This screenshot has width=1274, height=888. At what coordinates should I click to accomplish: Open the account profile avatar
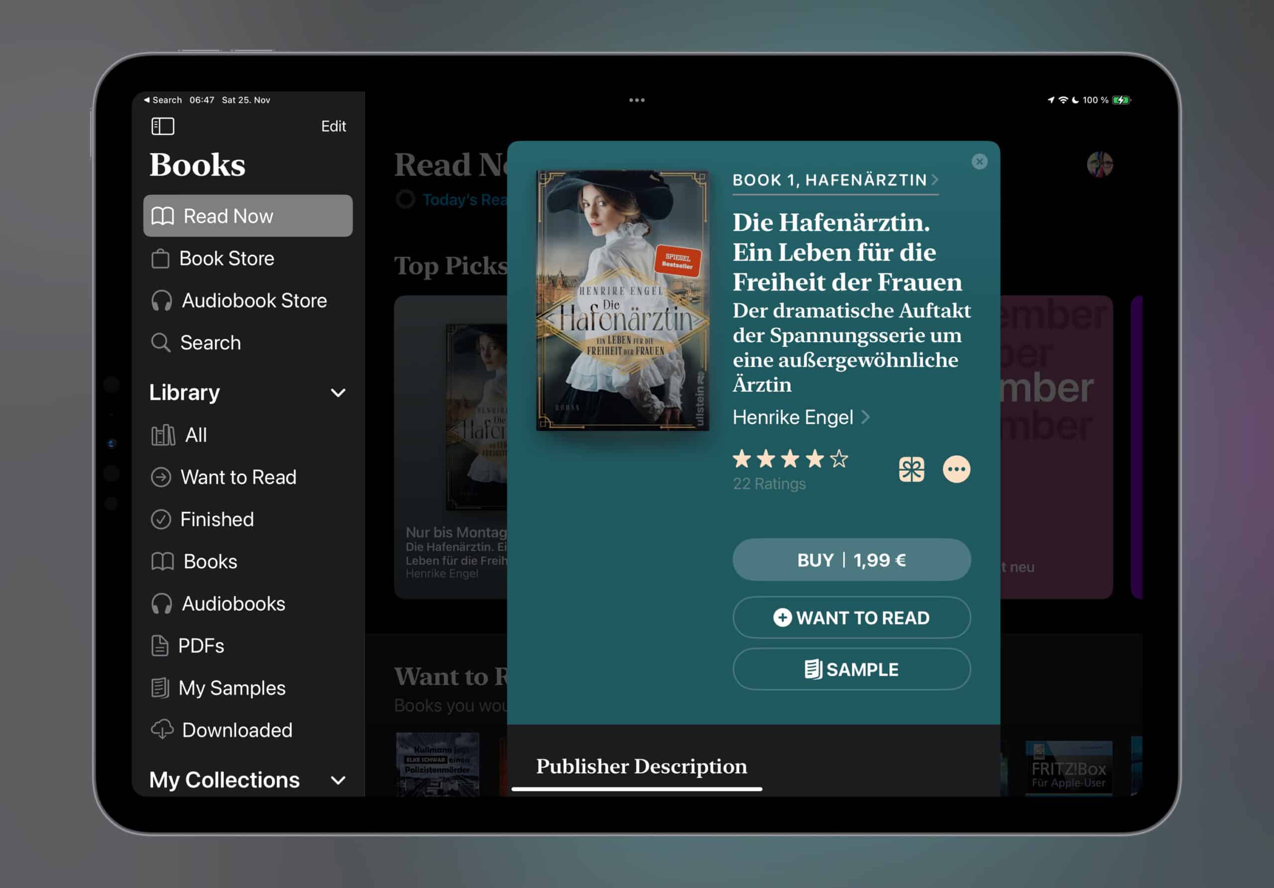1100,164
